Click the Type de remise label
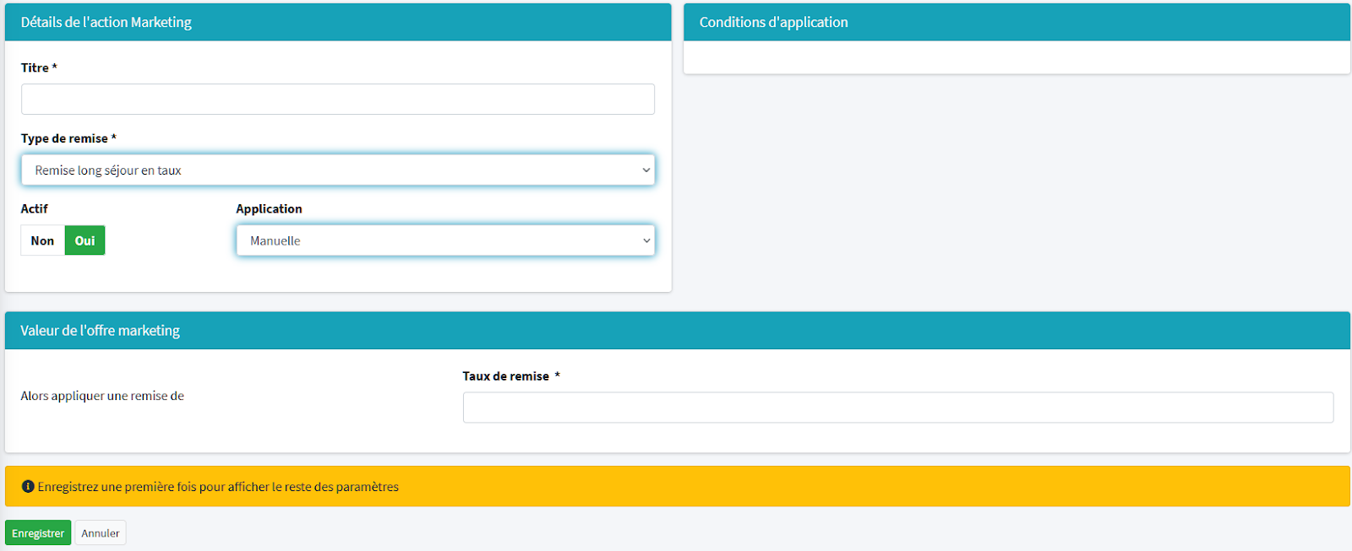 click(64, 139)
